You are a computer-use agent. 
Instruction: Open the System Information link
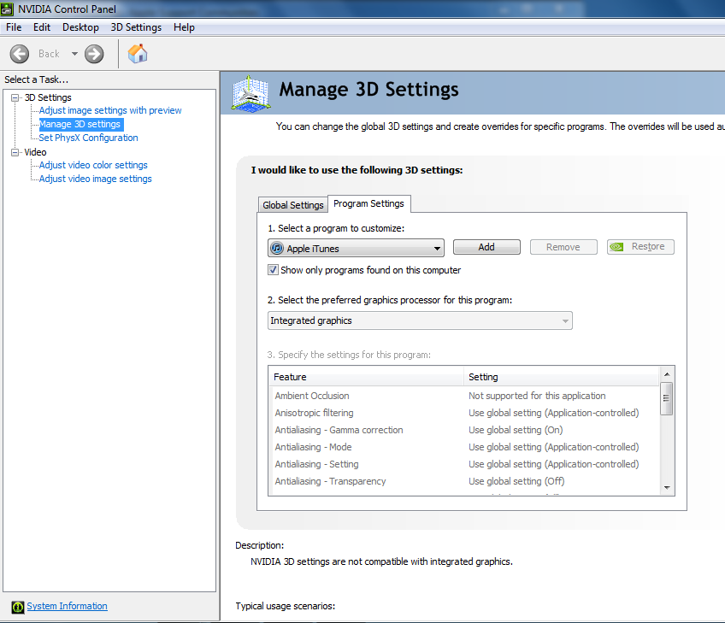(x=67, y=606)
